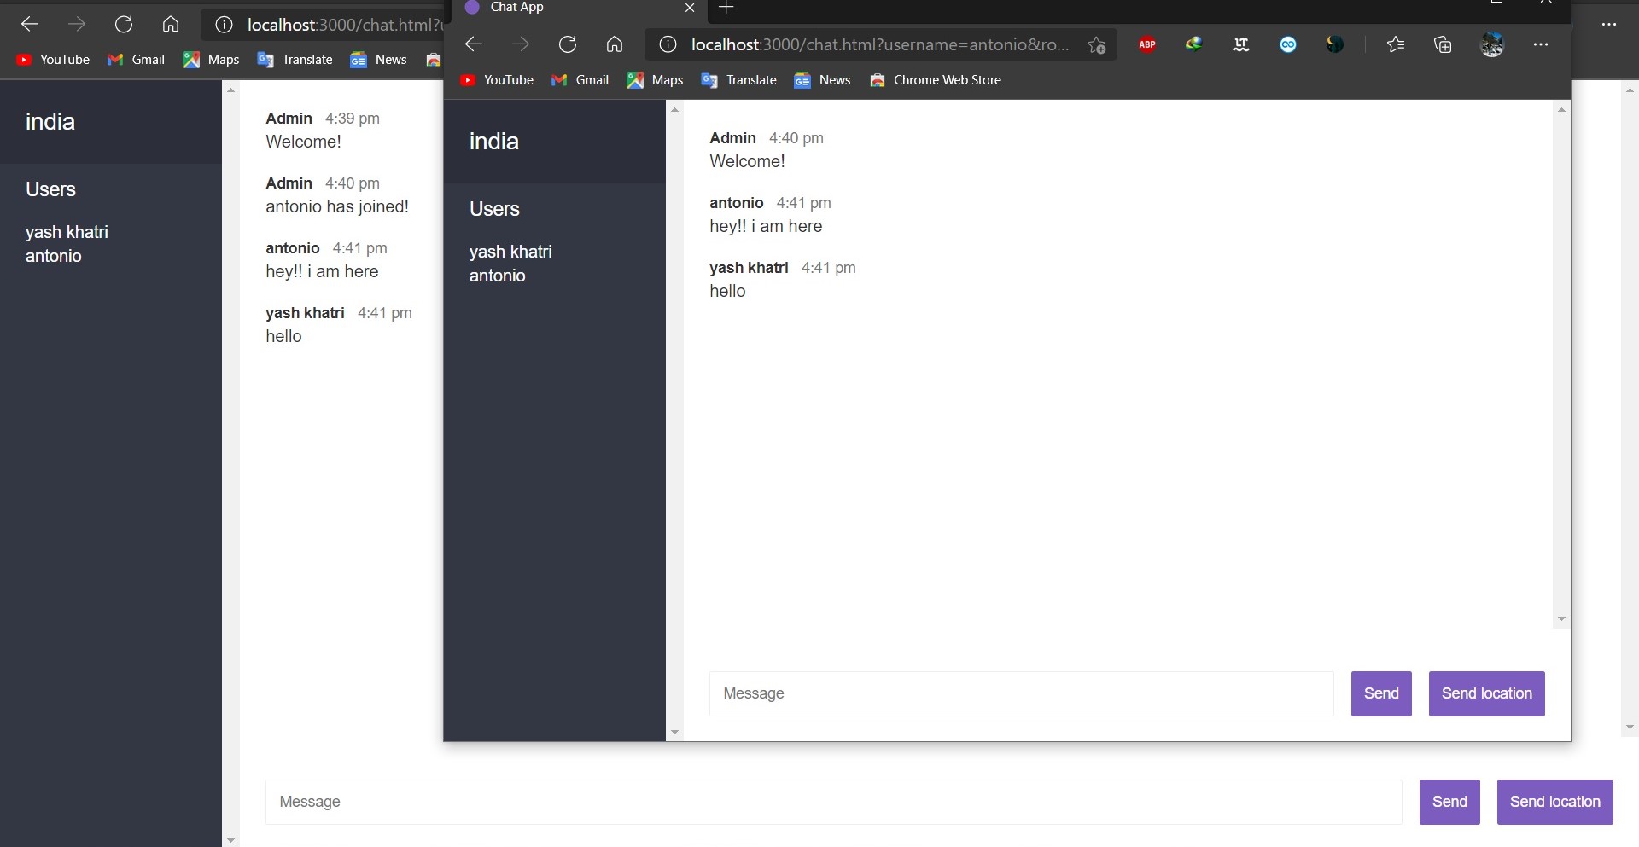Click the browser profile avatar
1639x847 pixels.
pyautogui.click(x=1492, y=44)
